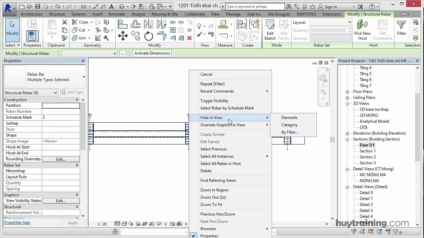Click the Open folder icon in quick access toolbar
Image resolution: width=424 pixels, height=238 pixels.
30,7
